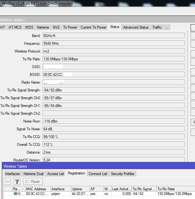Sort by the Interface column header

61,189
